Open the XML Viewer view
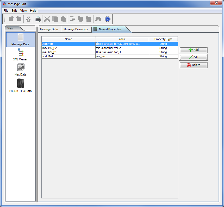The image size is (224, 207). [x=20, y=55]
